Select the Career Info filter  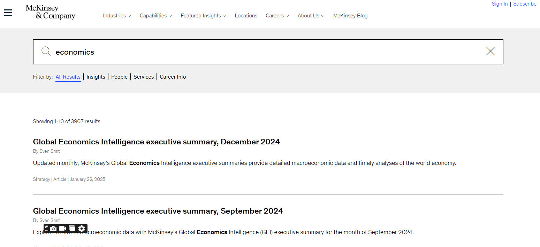click(173, 77)
